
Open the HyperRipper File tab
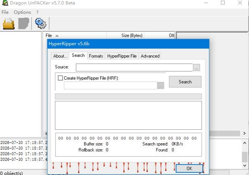pyautogui.click(x=122, y=56)
